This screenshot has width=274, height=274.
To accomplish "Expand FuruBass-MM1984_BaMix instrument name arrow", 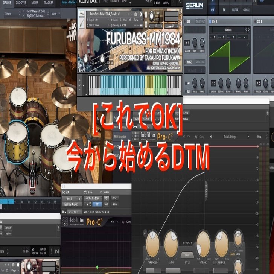I will (88, 14).
